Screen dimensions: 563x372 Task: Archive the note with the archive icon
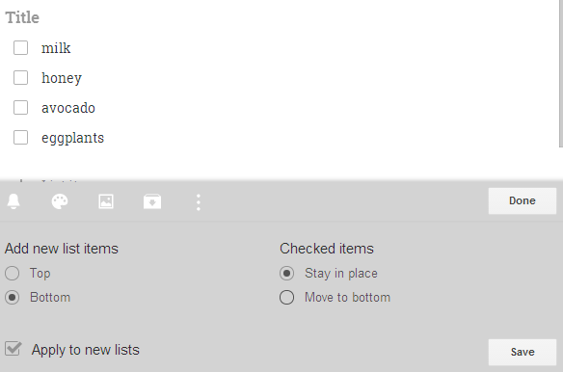(x=152, y=201)
